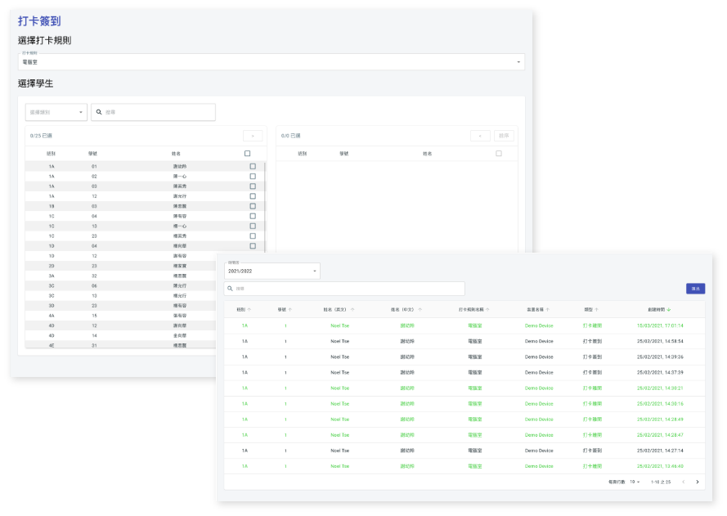Go to previous page of records
This screenshot has height=516, width=727.
click(x=683, y=482)
